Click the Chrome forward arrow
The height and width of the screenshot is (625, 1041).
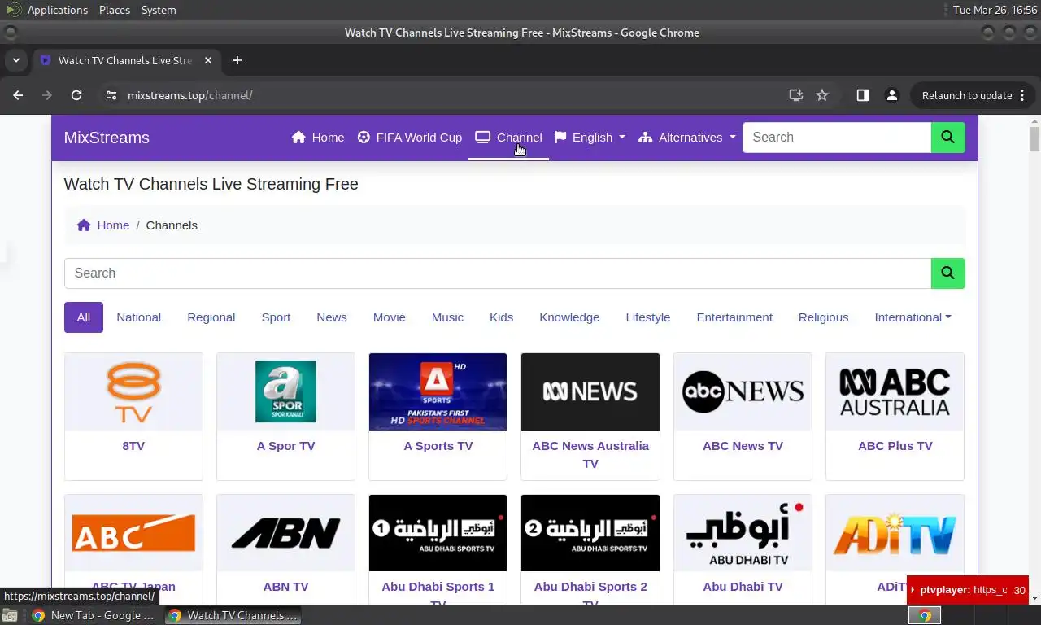(47, 95)
